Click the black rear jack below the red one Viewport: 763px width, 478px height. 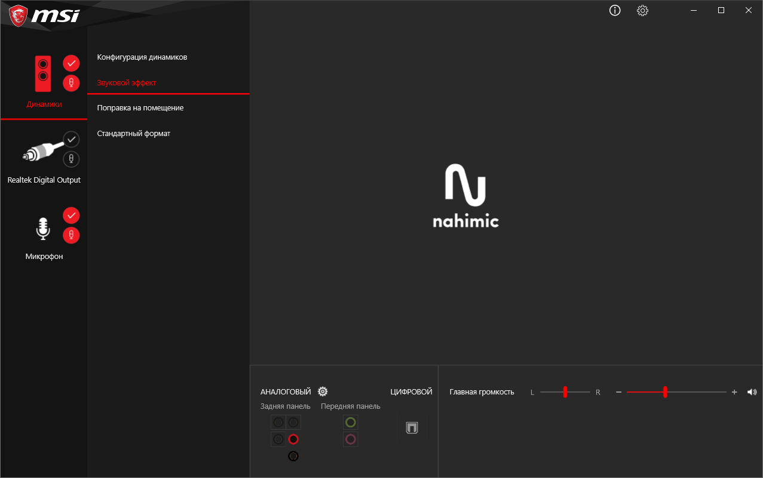(x=293, y=456)
